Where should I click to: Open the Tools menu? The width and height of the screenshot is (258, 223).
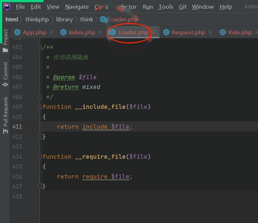(x=166, y=7)
